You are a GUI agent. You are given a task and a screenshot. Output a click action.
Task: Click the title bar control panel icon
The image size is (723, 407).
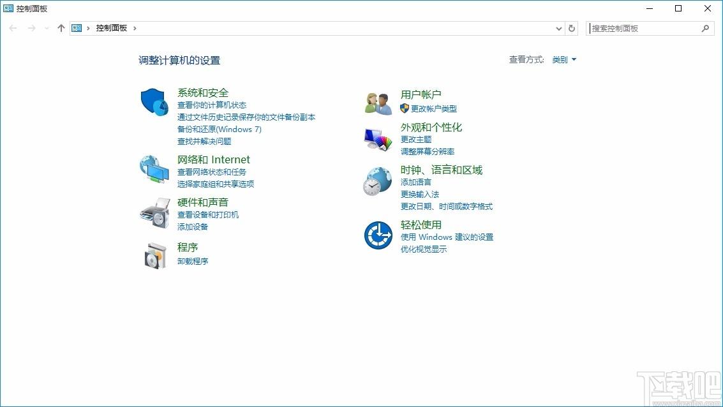pyautogui.click(x=8, y=8)
